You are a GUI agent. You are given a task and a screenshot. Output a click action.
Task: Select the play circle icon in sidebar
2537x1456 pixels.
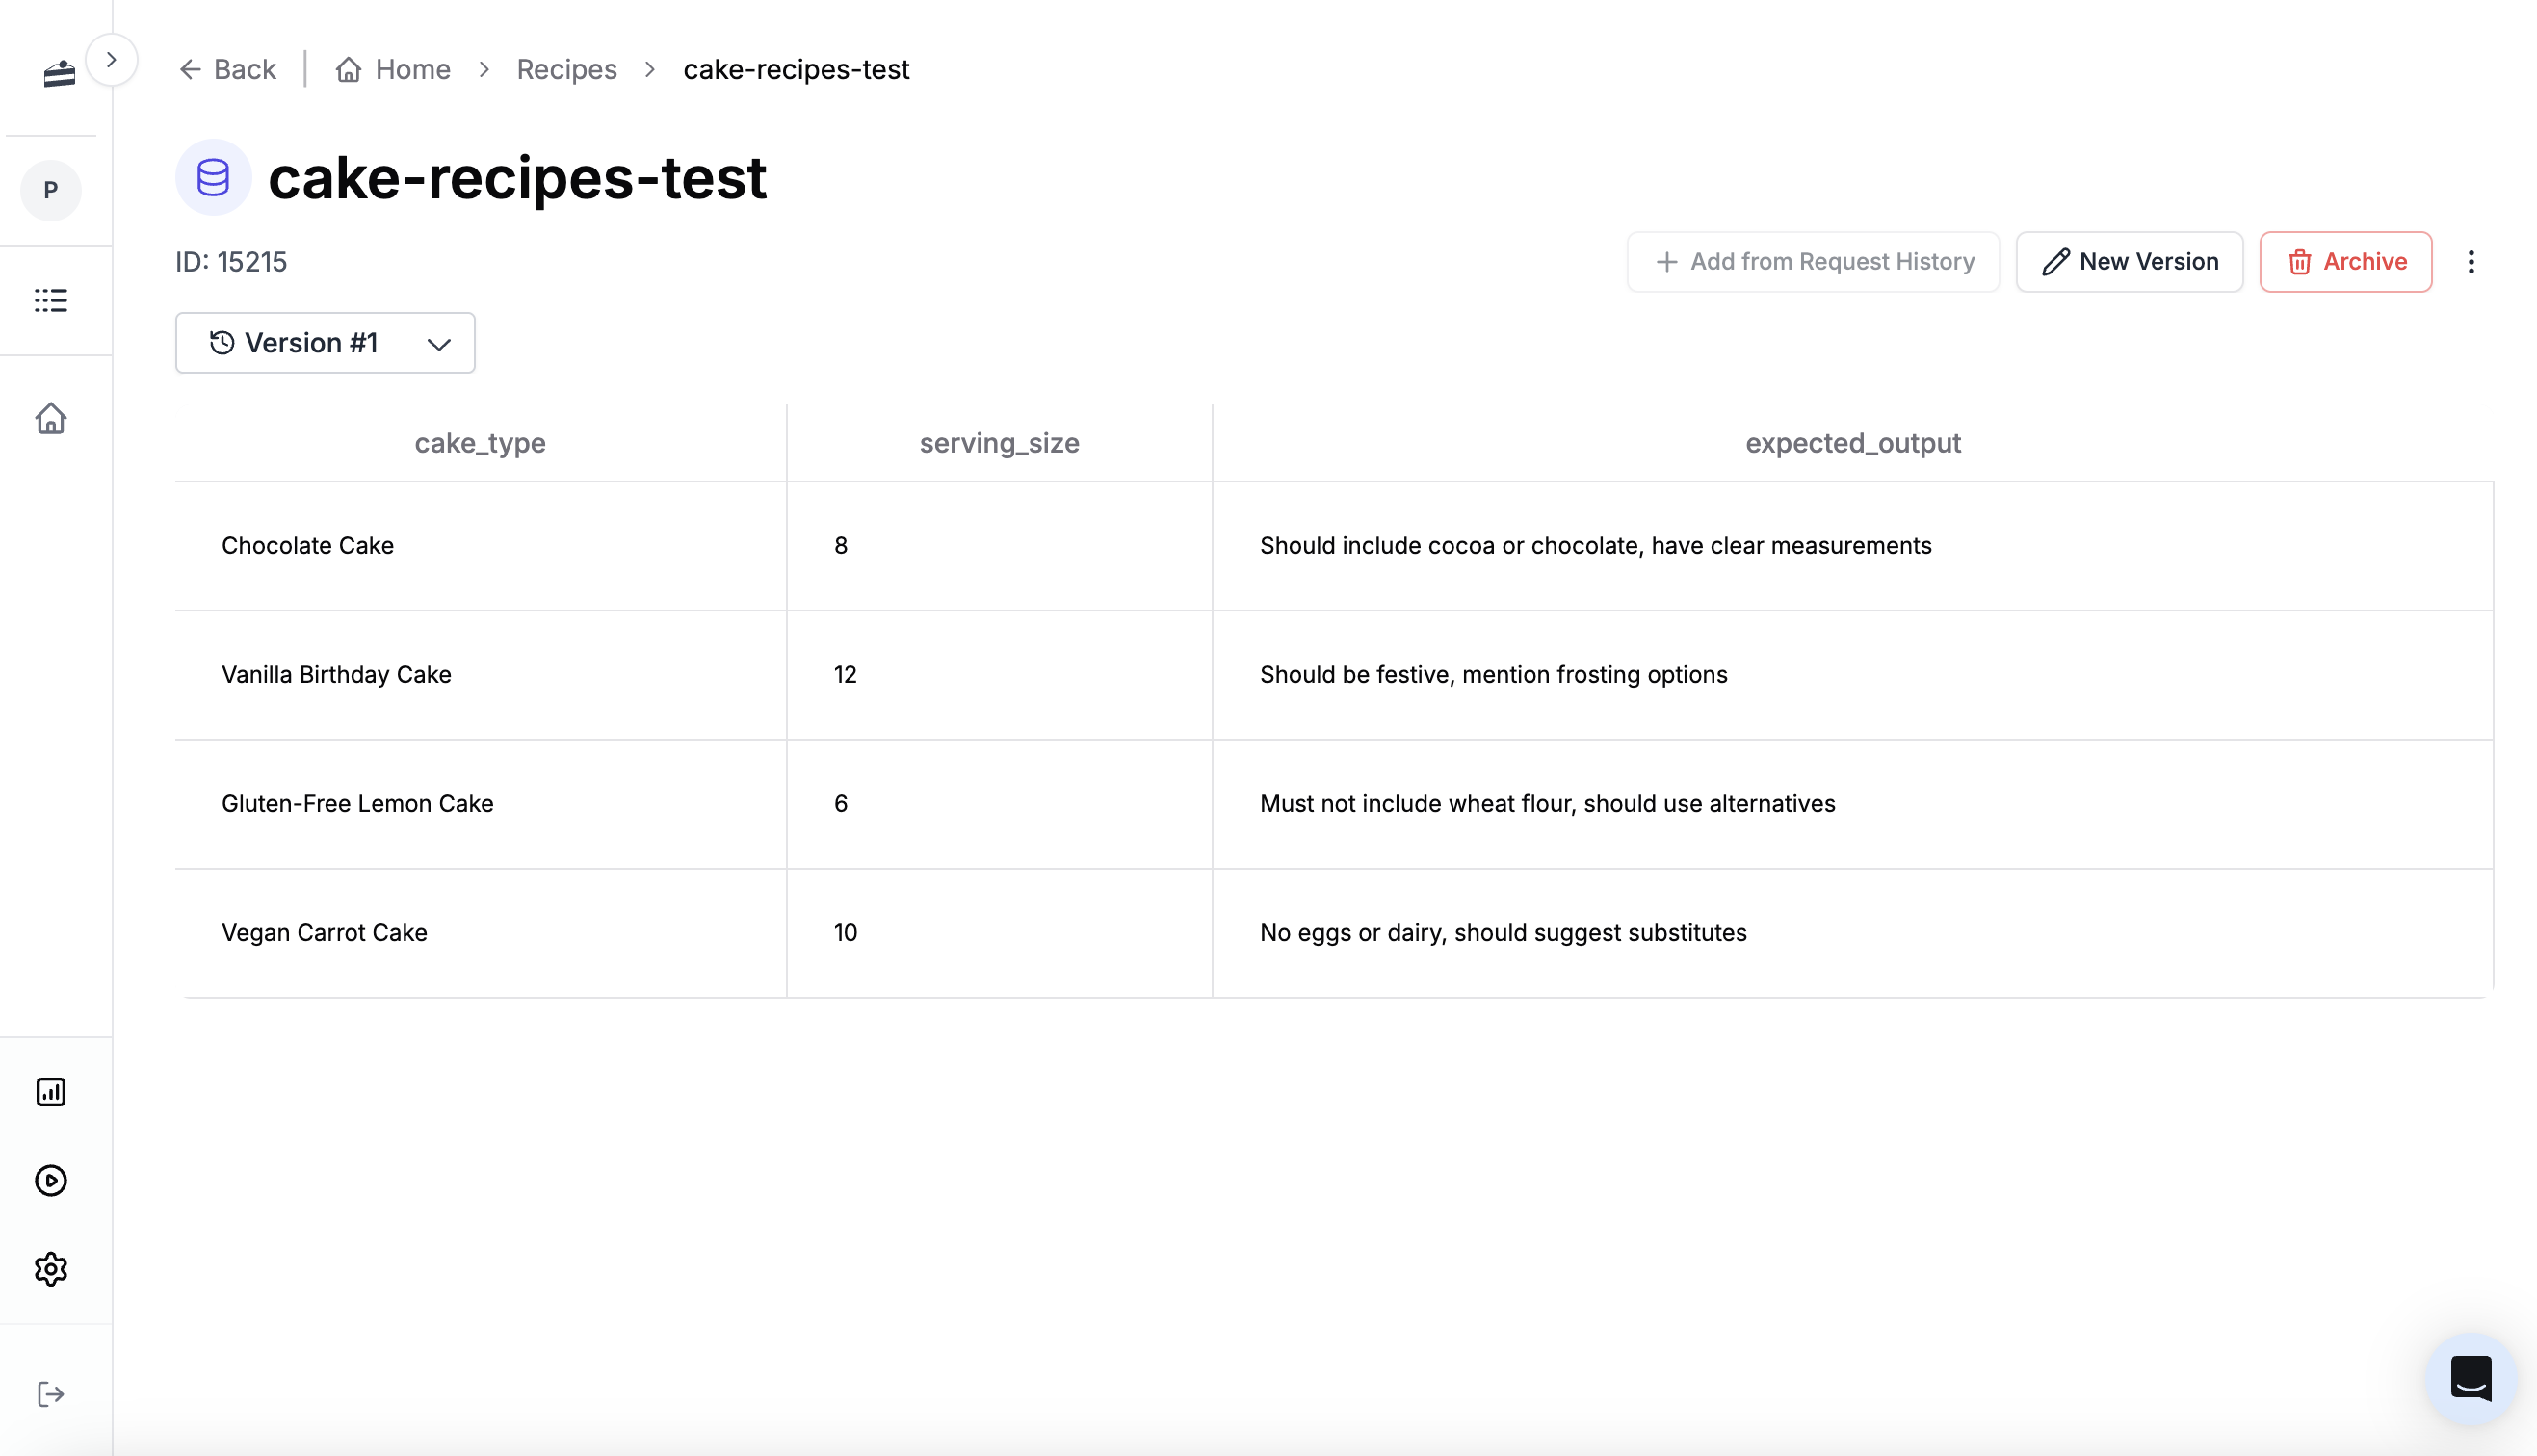coord(50,1181)
